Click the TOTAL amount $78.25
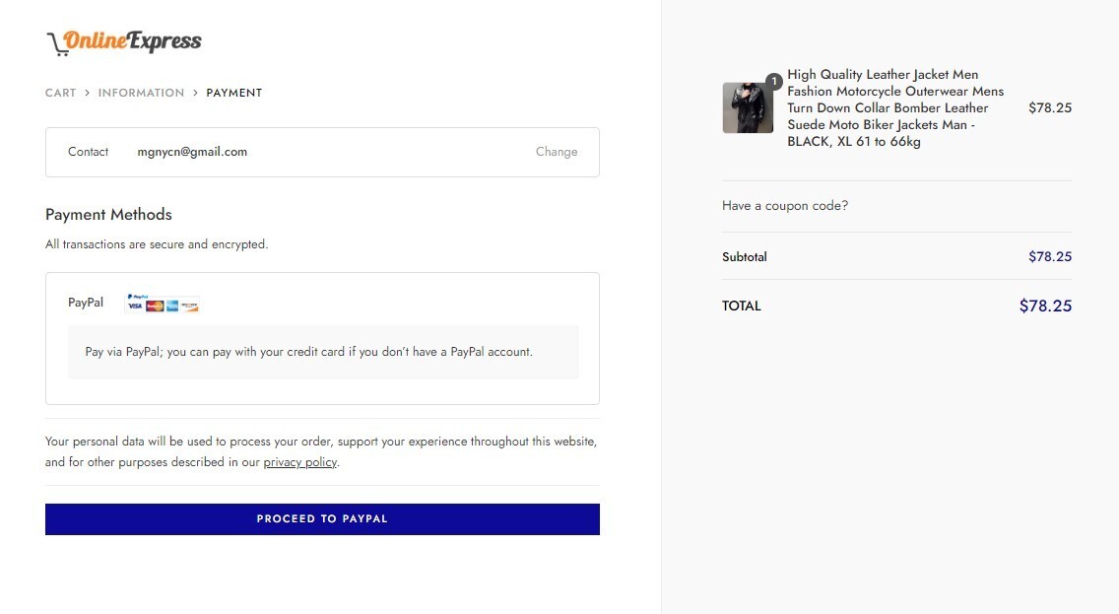The height and width of the screenshot is (614, 1119). 1045,306
